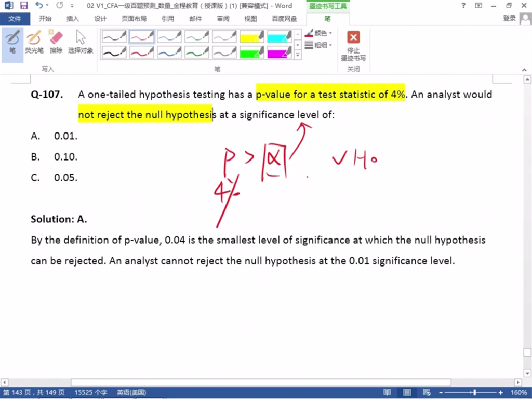
Task: Pick the thick green pen in bottom row
Action: (197, 52)
